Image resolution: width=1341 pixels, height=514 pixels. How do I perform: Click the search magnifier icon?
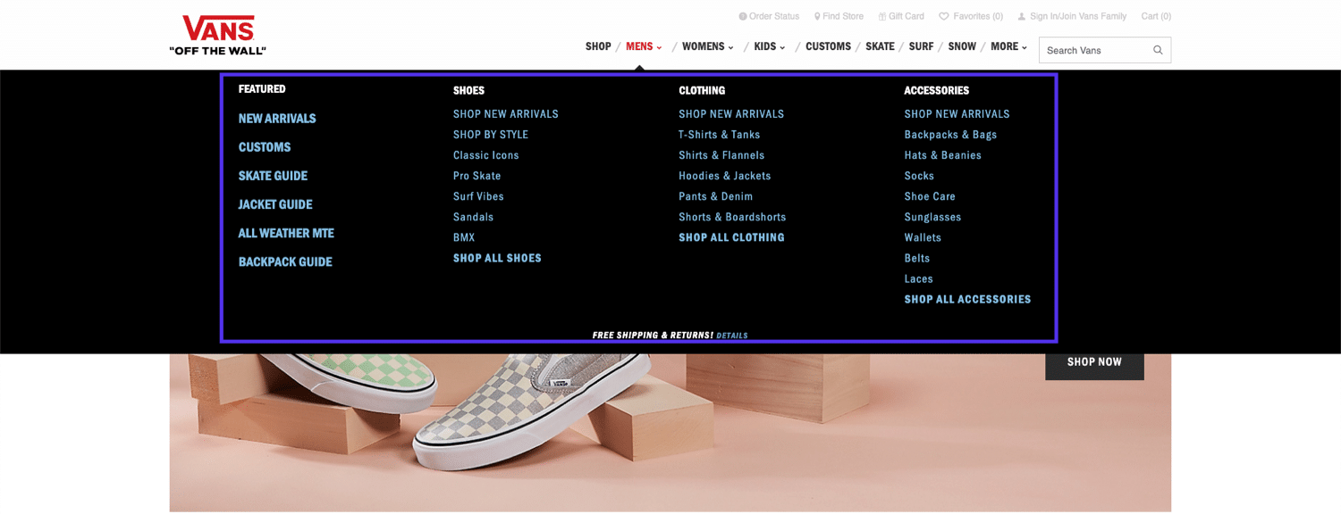(1159, 49)
